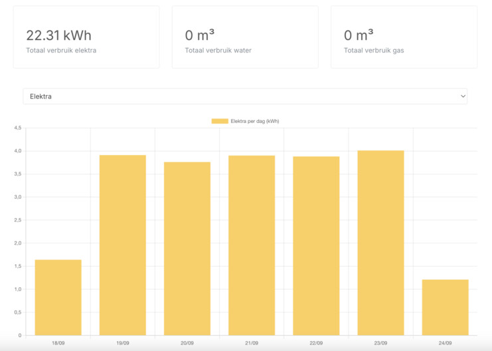Click the 0 m³ water value
Screen dimensions: 492x351
pyautogui.click(x=200, y=35)
